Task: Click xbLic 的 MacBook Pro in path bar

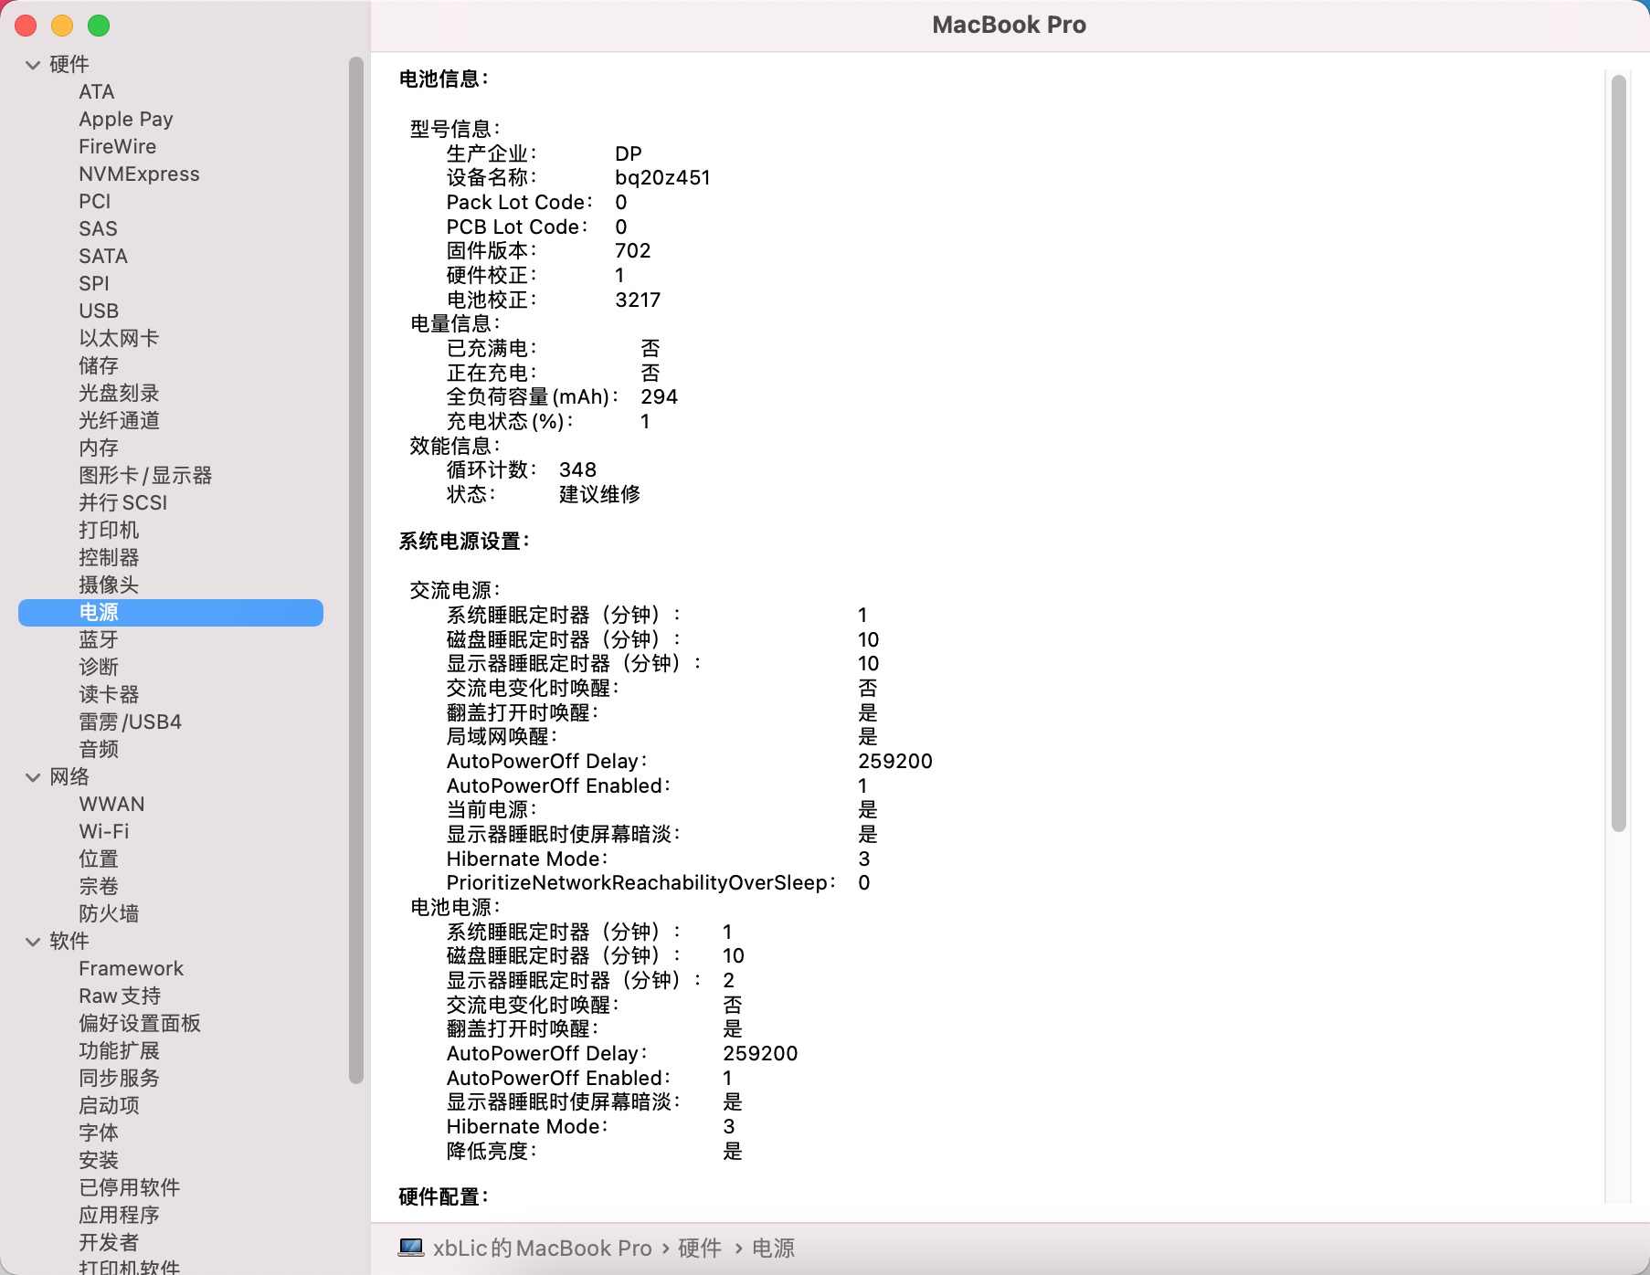Action: [542, 1248]
